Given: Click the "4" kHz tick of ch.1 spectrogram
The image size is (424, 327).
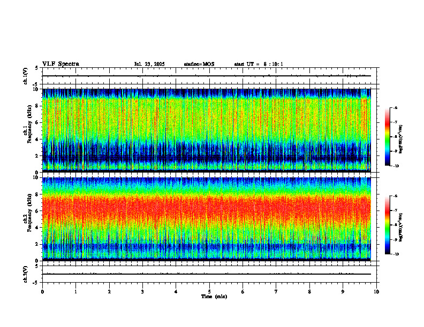Looking at the screenshot, I should [x=37, y=139].
